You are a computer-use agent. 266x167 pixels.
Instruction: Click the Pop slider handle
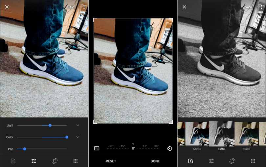(x=25, y=149)
